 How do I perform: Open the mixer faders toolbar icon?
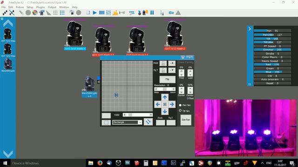point(108,13)
